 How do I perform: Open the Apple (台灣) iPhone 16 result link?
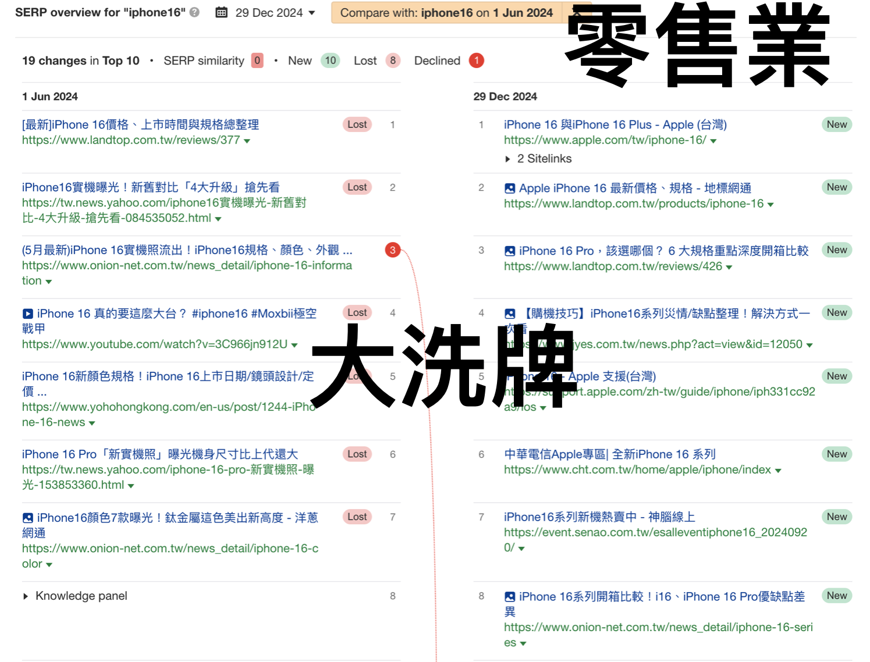[615, 124]
